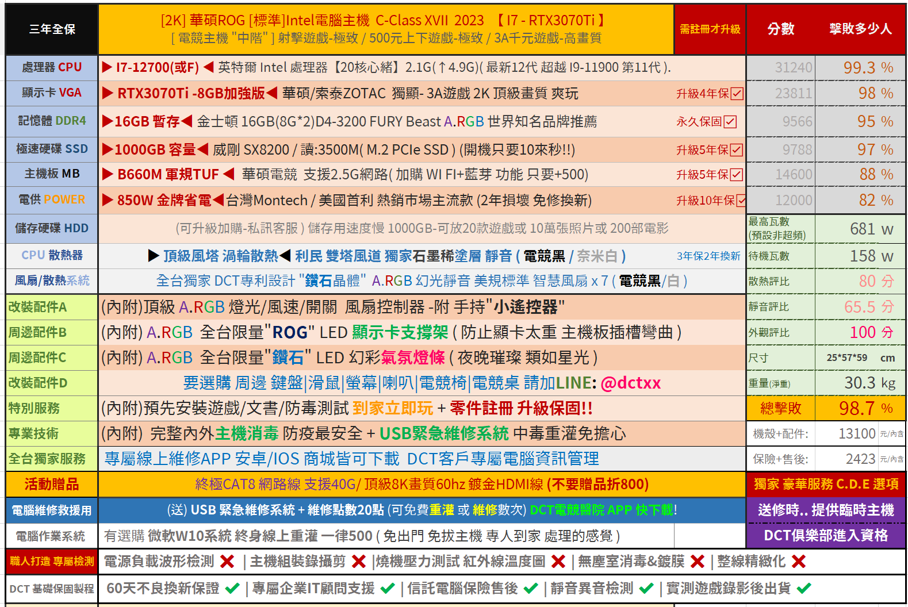Click the 改裝配件A green label cell
The width and height of the screenshot is (908, 607).
click(x=52, y=307)
